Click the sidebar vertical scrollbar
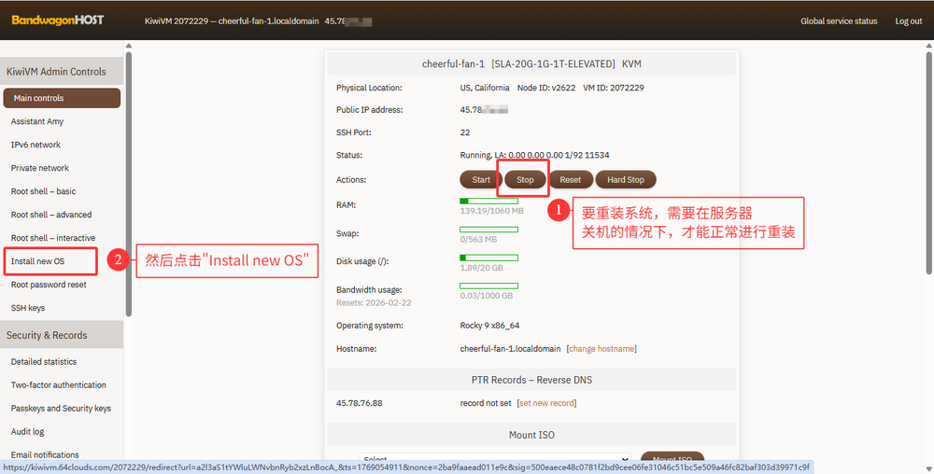The image size is (934, 474). tap(128, 187)
